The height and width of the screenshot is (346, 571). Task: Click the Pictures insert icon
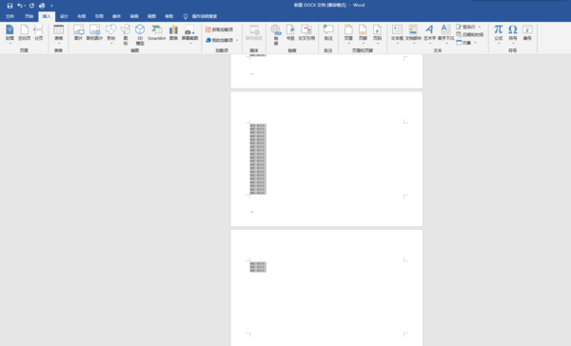pos(78,32)
